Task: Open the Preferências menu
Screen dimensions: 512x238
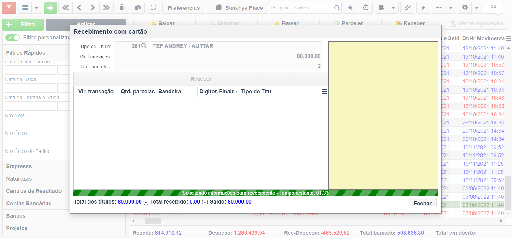Action: (x=184, y=8)
